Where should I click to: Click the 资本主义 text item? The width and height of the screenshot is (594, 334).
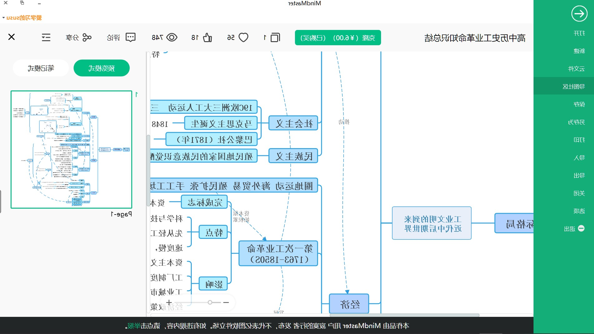coord(167,263)
